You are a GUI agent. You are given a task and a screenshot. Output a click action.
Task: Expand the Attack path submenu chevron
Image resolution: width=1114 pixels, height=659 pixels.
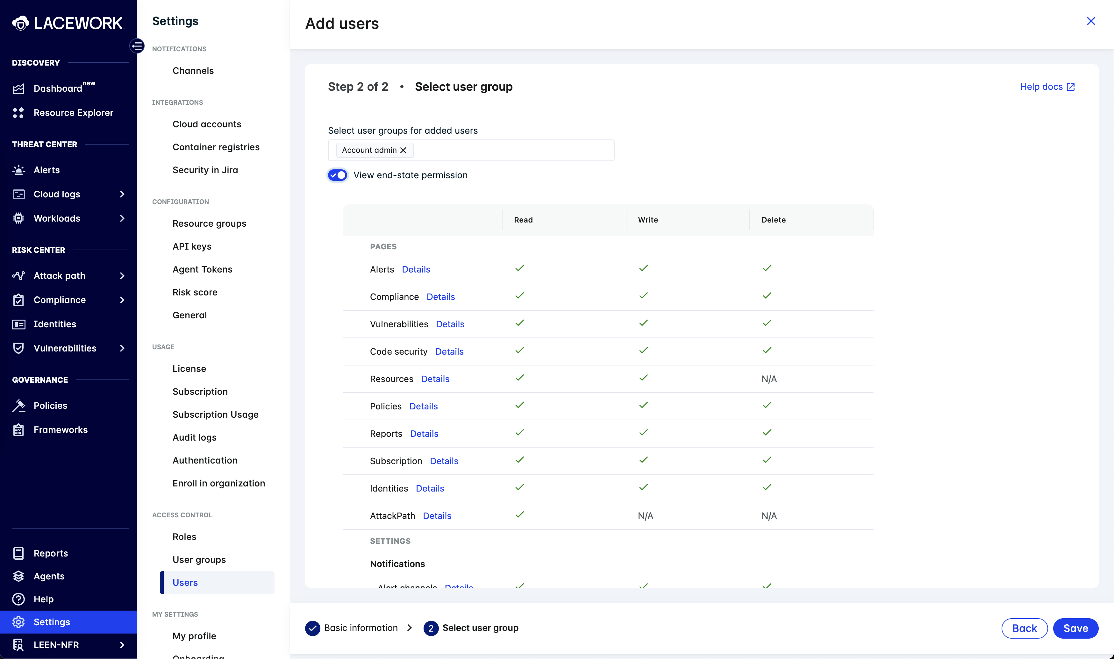[122, 276]
